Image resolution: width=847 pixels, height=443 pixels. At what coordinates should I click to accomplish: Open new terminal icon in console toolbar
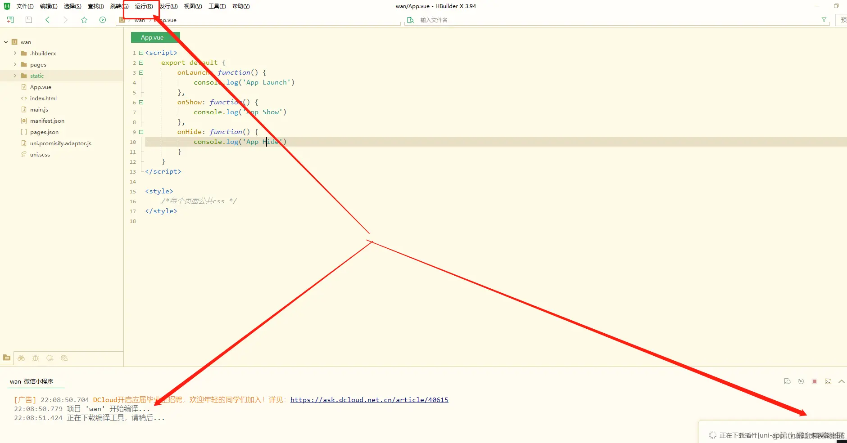(x=828, y=381)
